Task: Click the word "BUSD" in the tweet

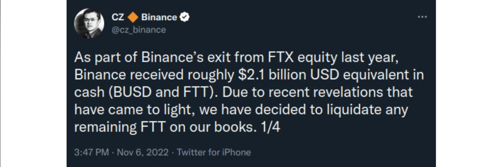Action: [x=132, y=92]
